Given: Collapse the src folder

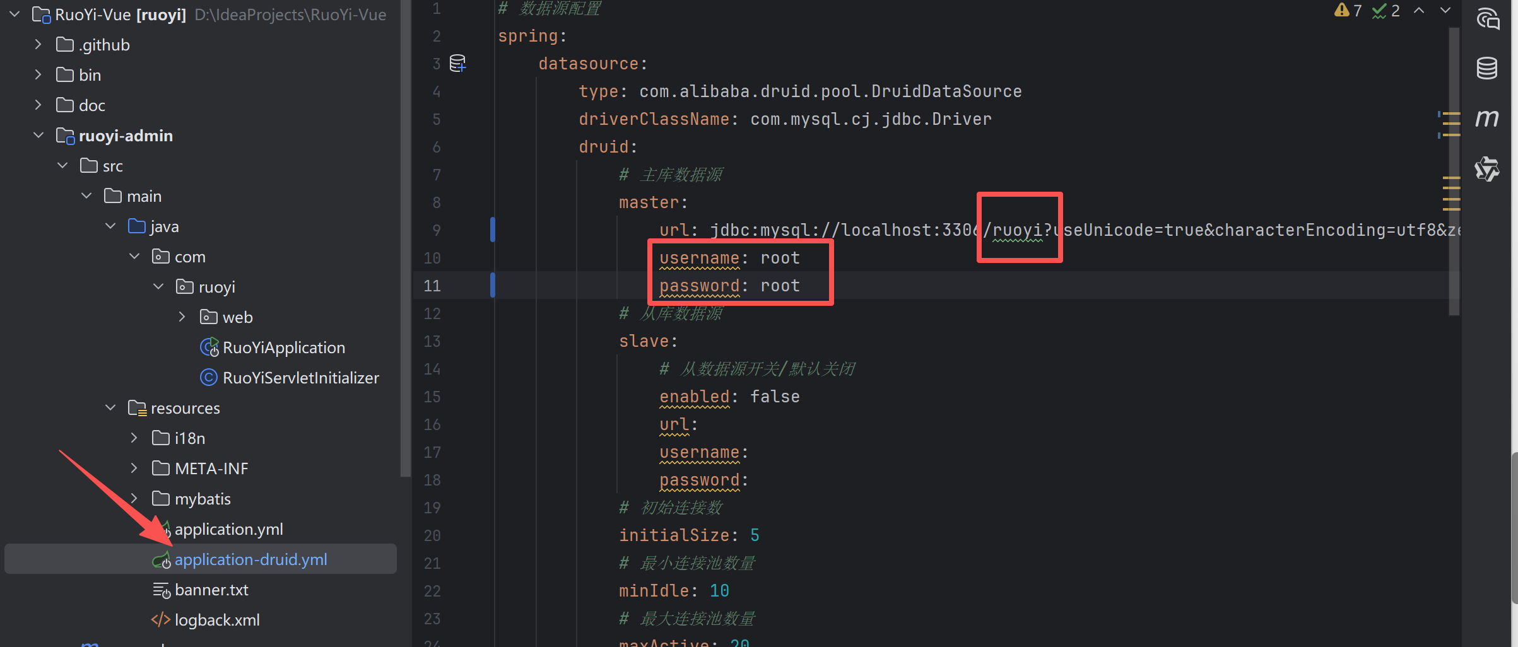Looking at the screenshot, I should (x=62, y=166).
